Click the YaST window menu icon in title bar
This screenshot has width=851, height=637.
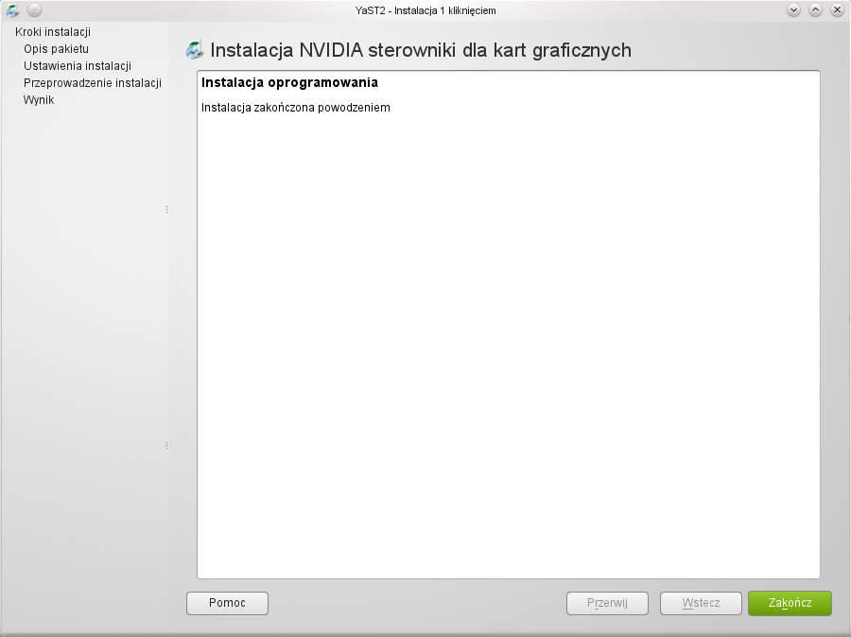coord(12,9)
